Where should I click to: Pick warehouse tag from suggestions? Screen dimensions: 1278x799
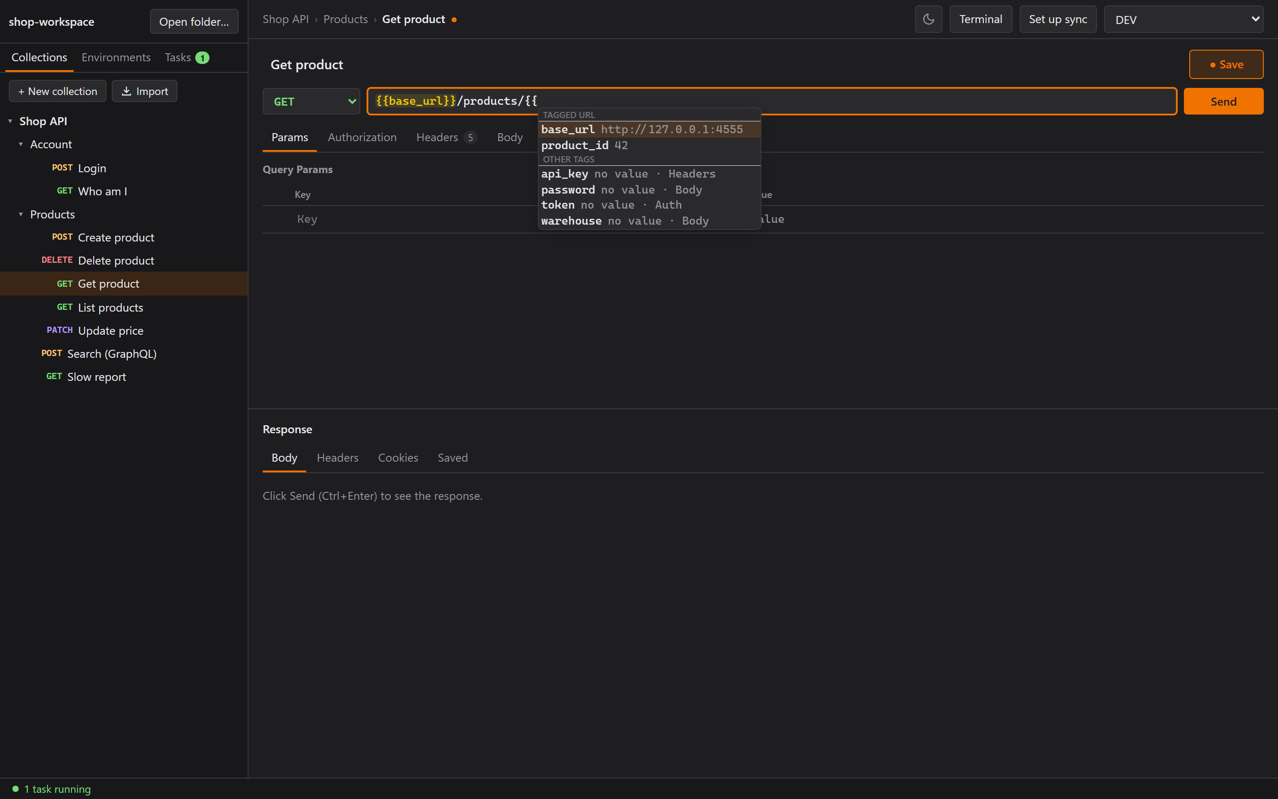[650, 221]
